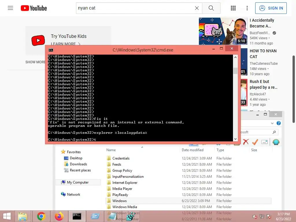Image resolution: width=296 pixels, height=222 pixels.
Task: Open the BuzzFeedVi... channel link
Action: point(260,33)
